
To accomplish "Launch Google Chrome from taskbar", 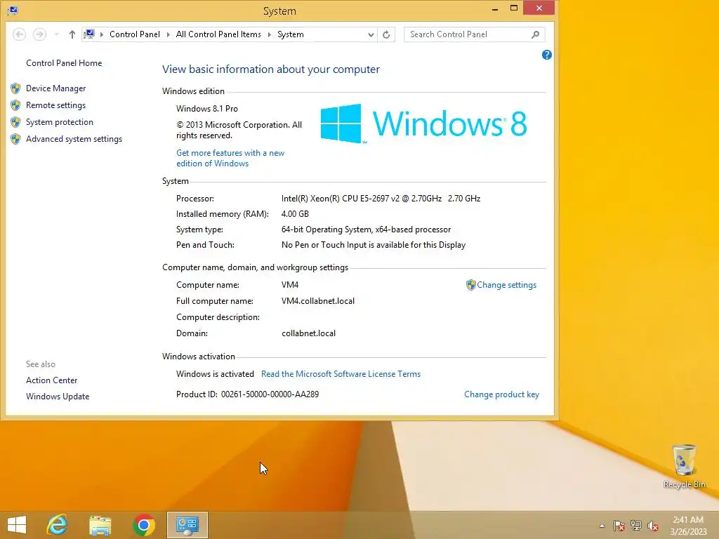I will coord(143,525).
